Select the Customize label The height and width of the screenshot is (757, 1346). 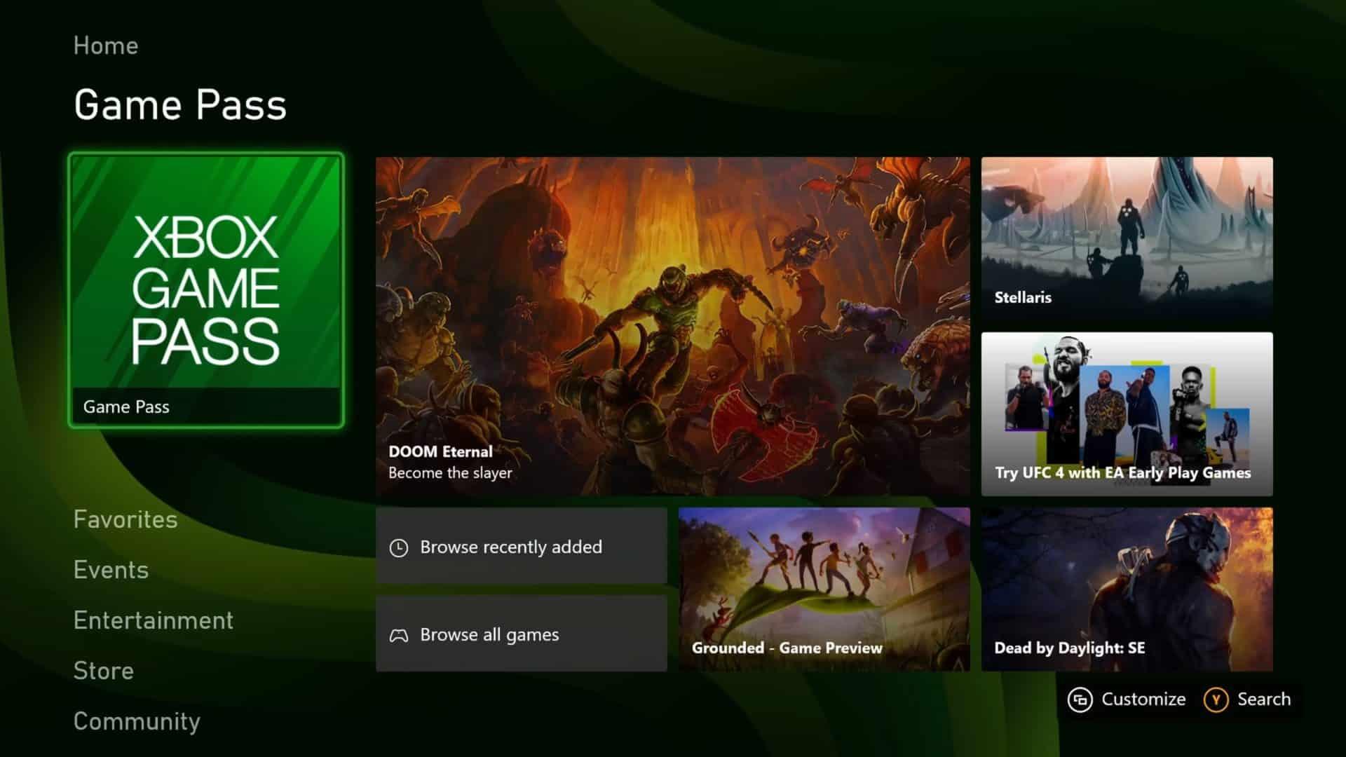tap(1143, 699)
